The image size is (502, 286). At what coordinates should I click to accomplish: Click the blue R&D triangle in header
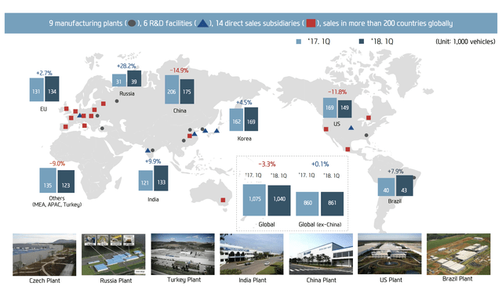tap(202, 24)
